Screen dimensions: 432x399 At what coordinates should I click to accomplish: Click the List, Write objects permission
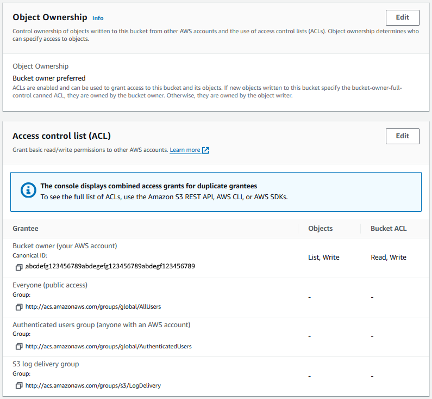click(x=324, y=257)
